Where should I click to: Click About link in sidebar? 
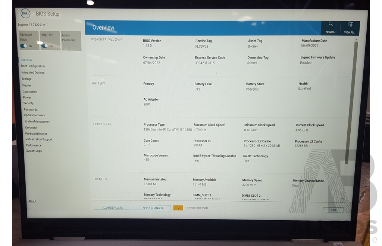pyautogui.click(x=32, y=201)
